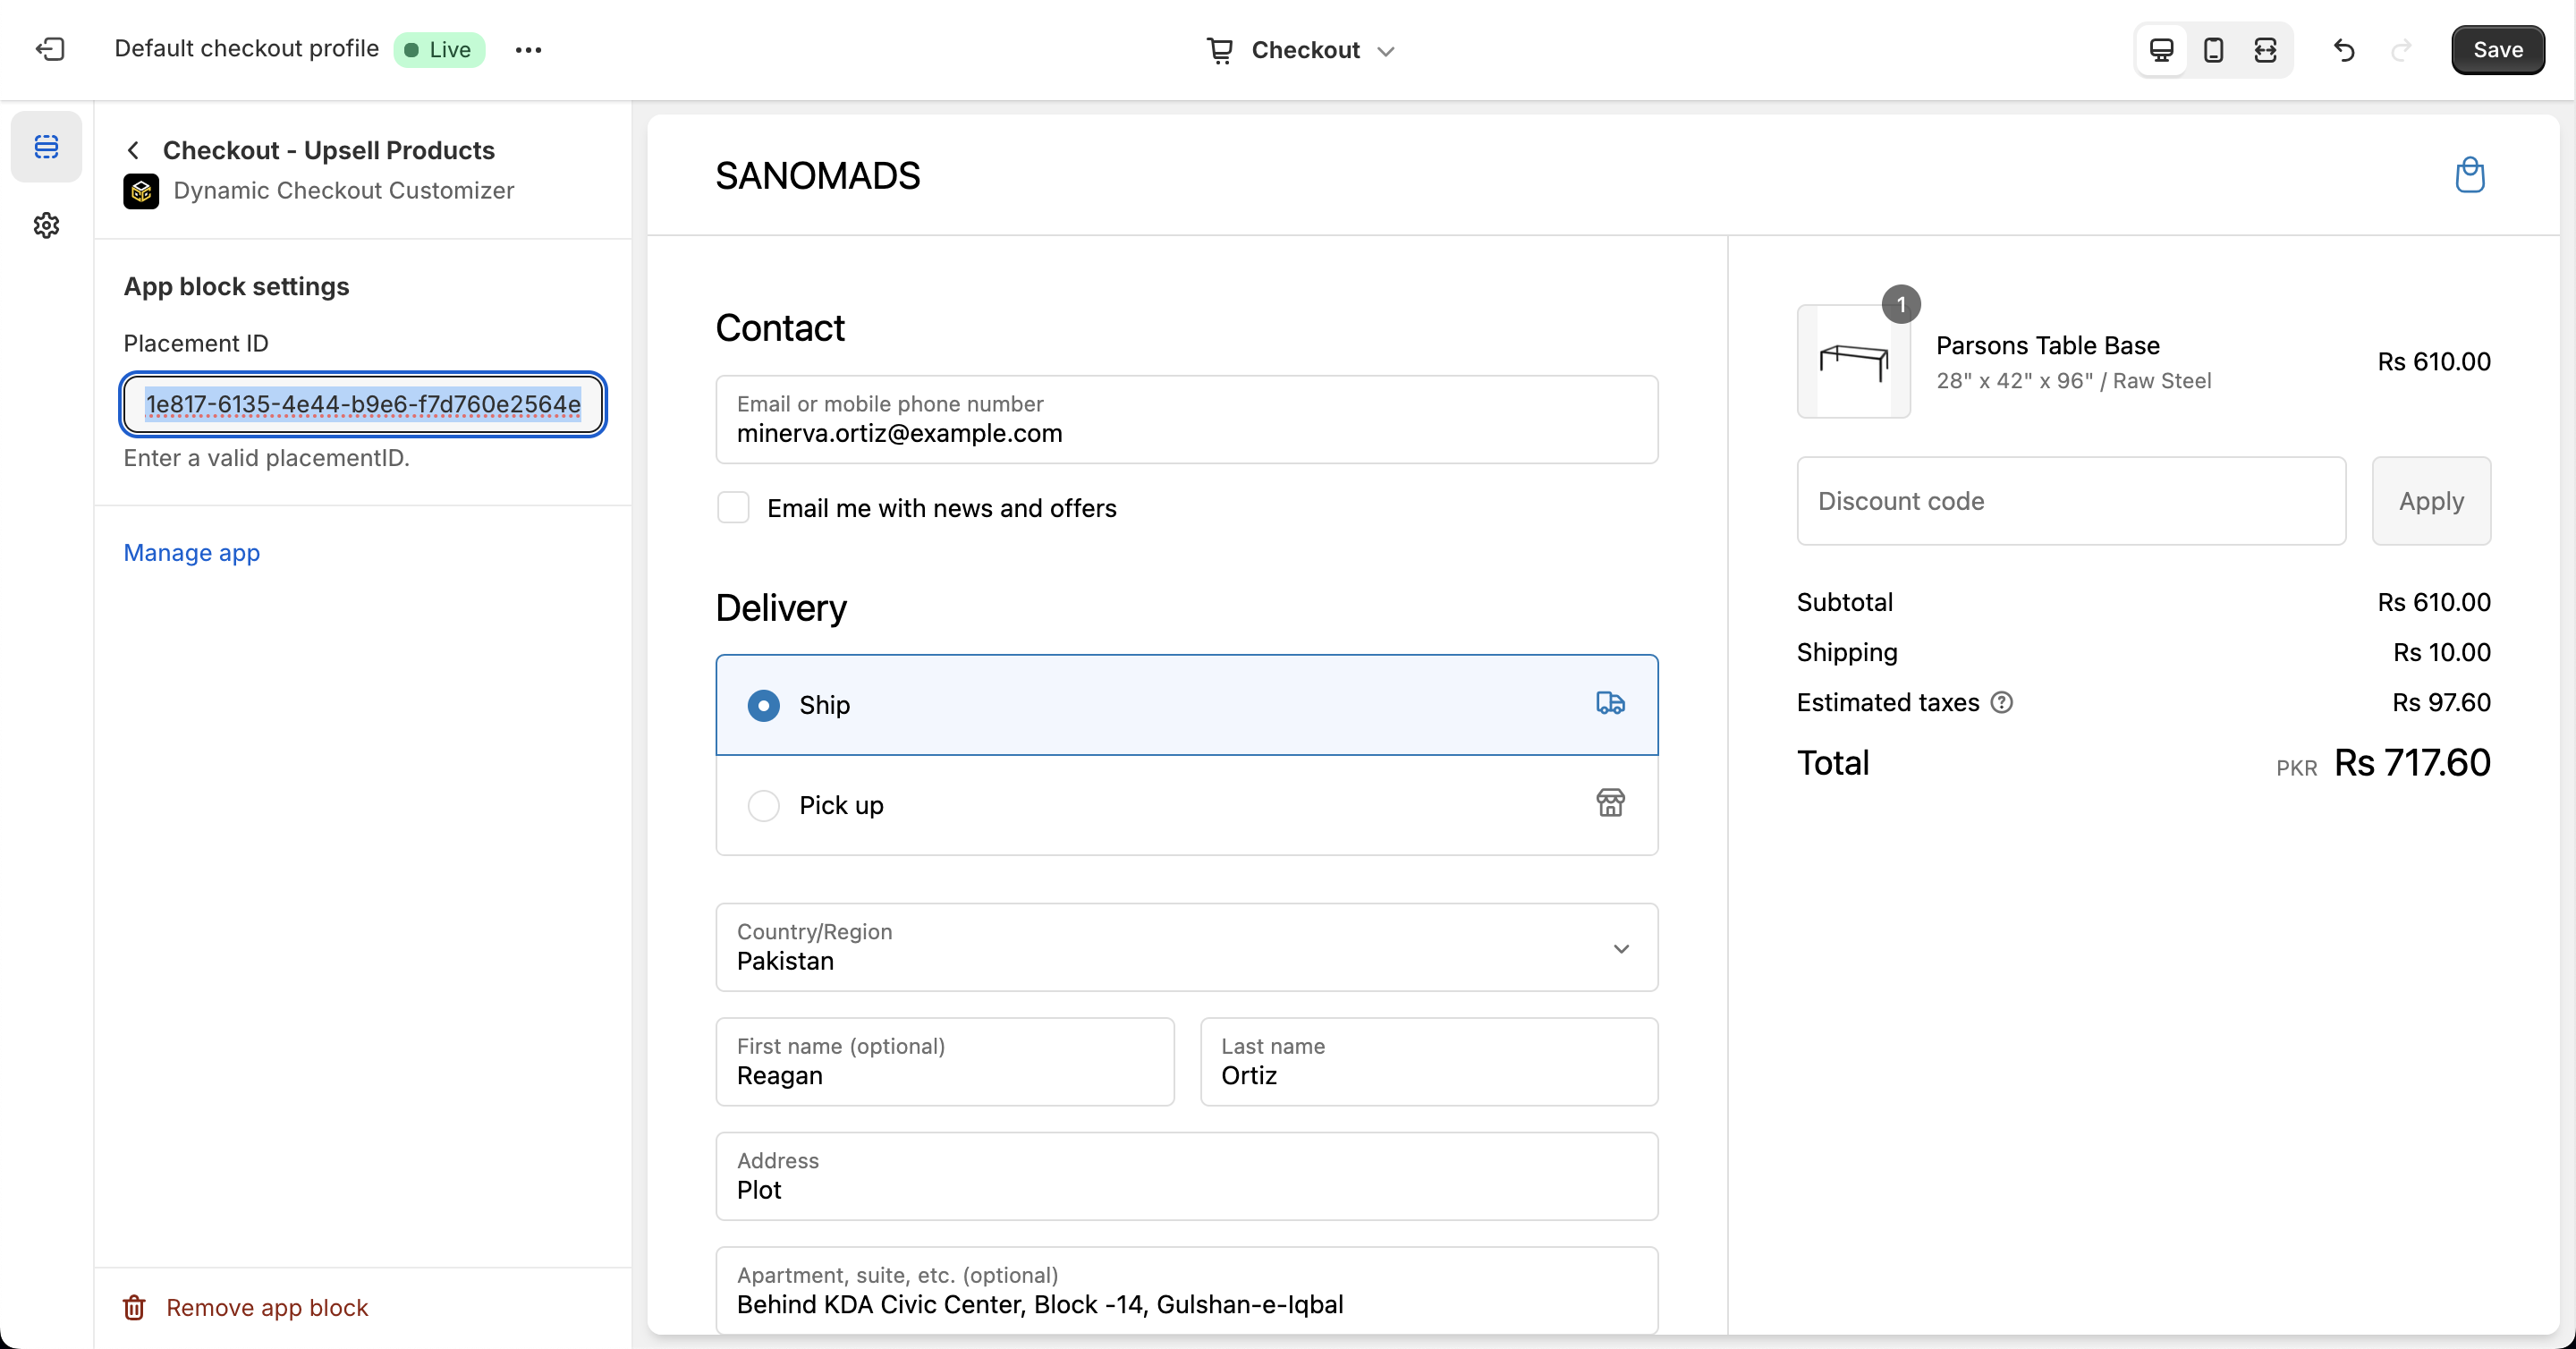This screenshot has height=1349, width=2576.
Task: Open the Manage app link
Action: point(192,553)
